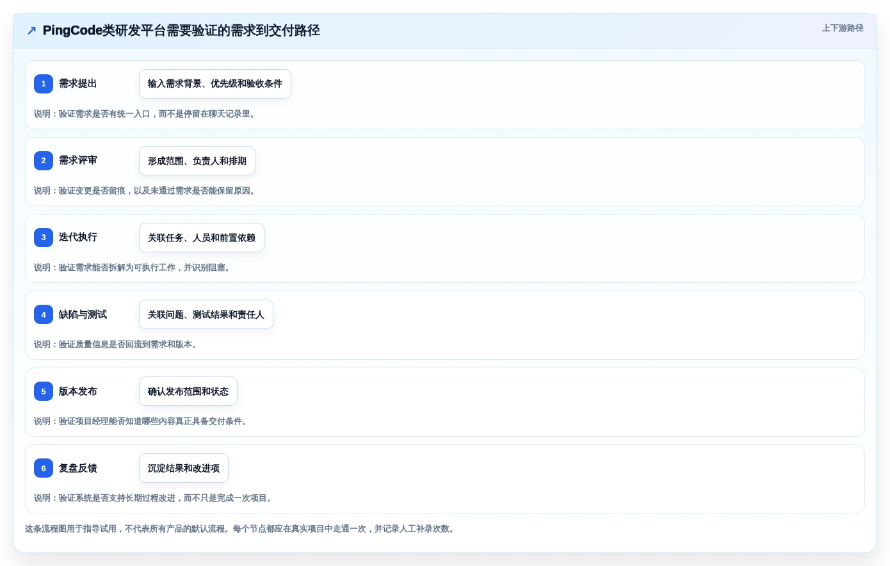Image resolution: width=890 pixels, height=566 pixels.
Task: Select step number 2 badge
Action: click(x=44, y=161)
